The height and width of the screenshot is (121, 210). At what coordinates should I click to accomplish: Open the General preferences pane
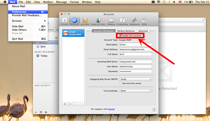[x=64, y=21]
